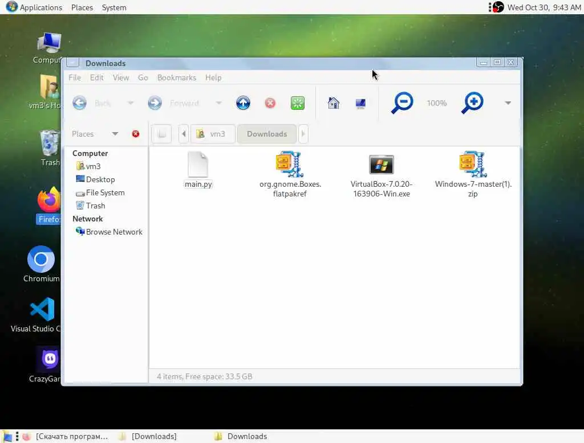Open vm3's Home desktop icon

[x=49, y=87]
